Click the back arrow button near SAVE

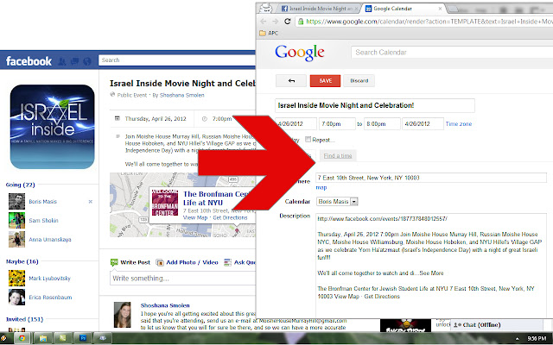tap(291, 80)
